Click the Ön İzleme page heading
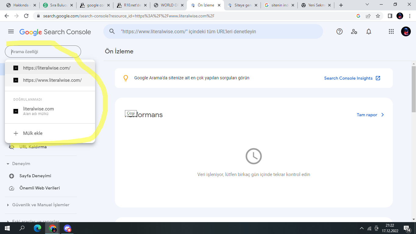The image size is (416, 234). pyautogui.click(x=119, y=52)
